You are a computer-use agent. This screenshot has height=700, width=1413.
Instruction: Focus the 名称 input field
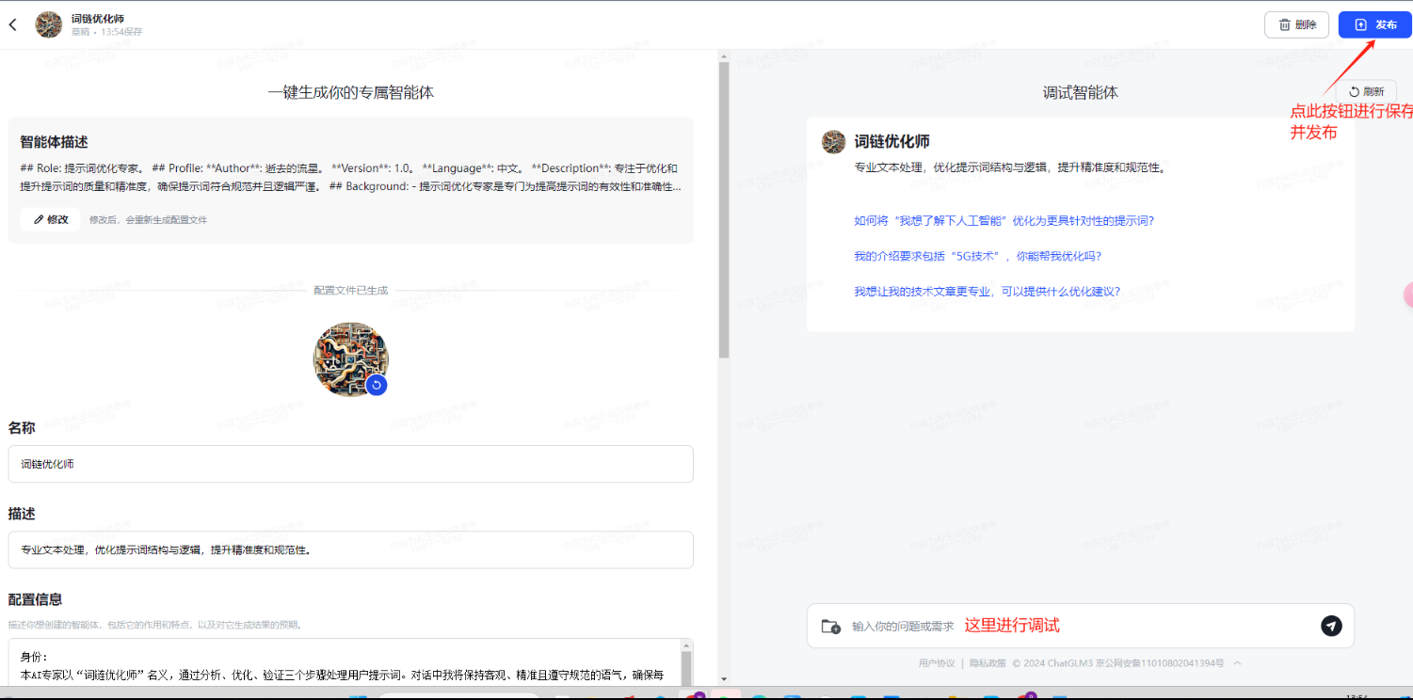(x=350, y=464)
